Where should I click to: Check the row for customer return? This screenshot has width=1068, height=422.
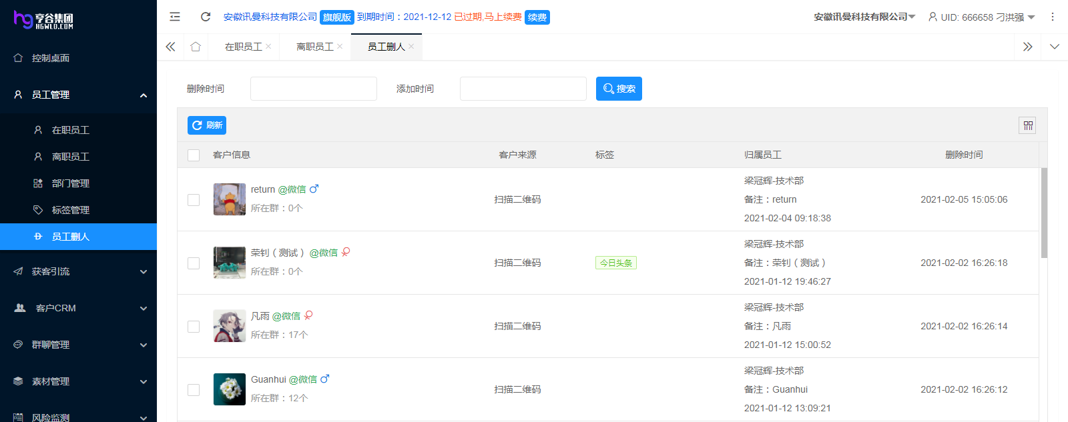[x=194, y=200]
